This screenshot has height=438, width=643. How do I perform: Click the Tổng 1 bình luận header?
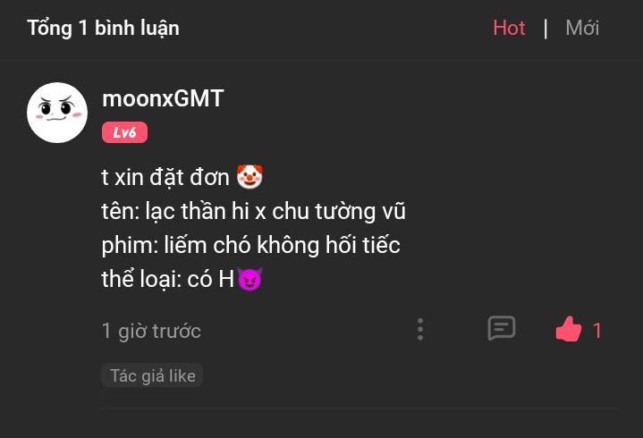point(103,29)
